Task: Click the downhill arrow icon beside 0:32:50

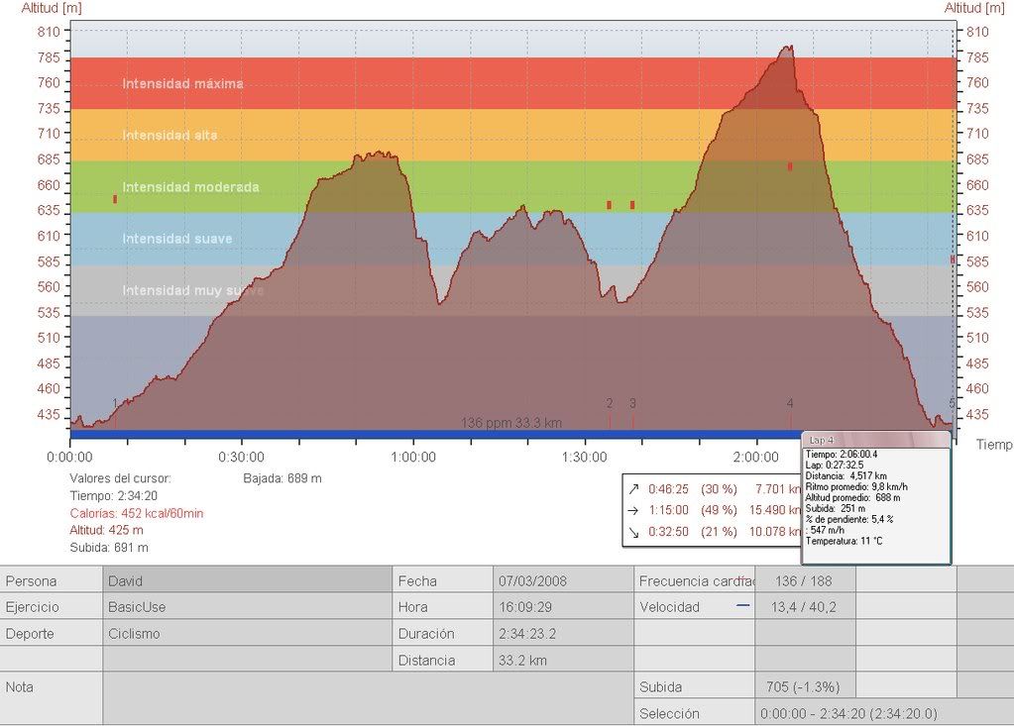Action: coord(633,532)
